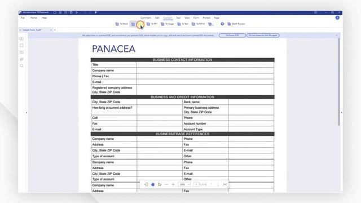Expand more convert formats after To PDF/A

(x=210, y=24)
